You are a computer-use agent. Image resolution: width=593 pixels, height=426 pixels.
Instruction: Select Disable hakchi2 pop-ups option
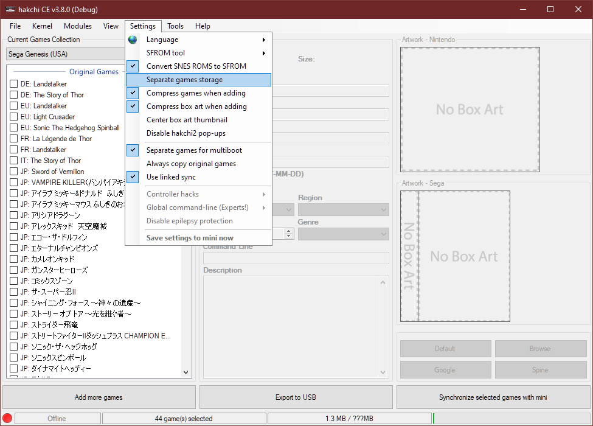198,133
